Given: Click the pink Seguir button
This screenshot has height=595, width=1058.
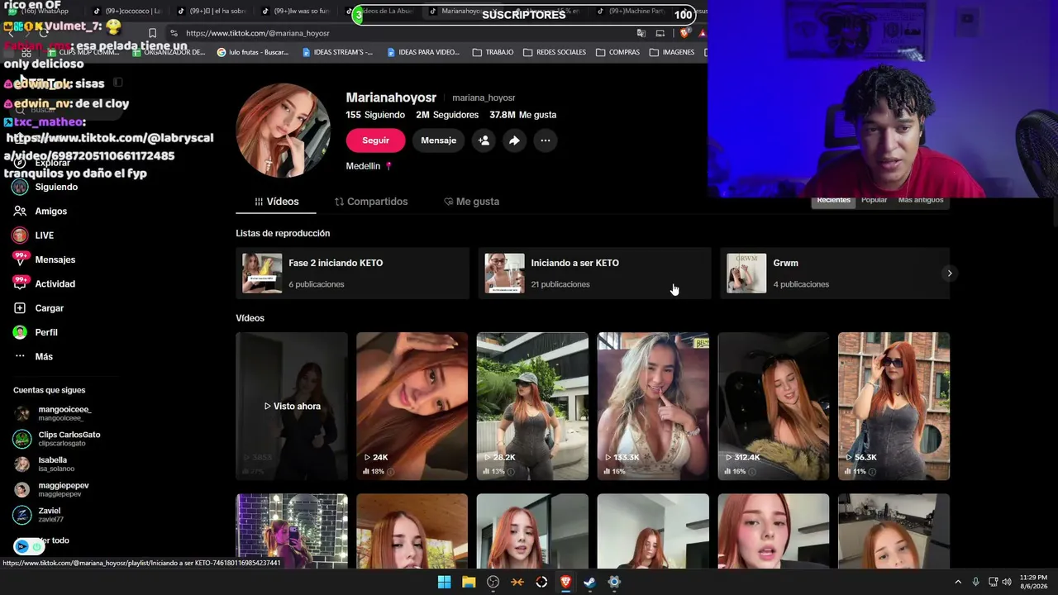Looking at the screenshot, I should [x=375, y=140].
